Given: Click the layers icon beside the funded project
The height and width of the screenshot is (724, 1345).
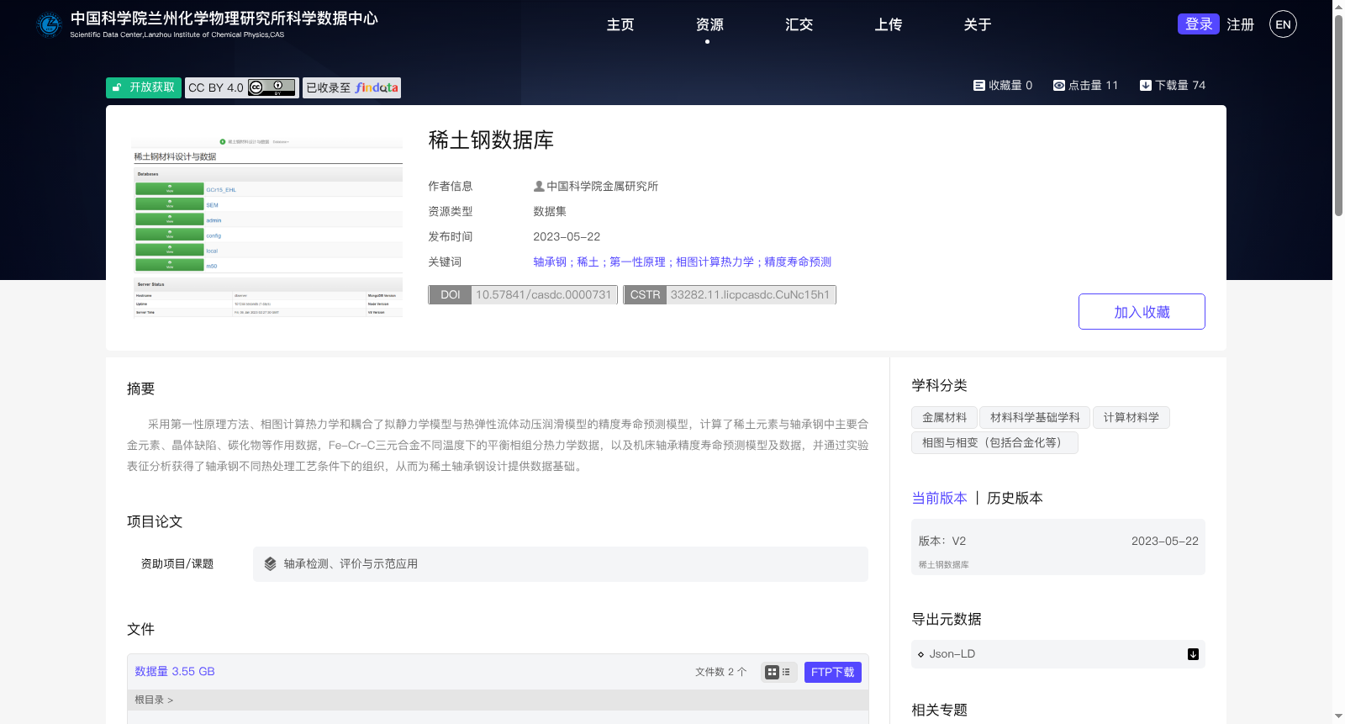Looking at the screenshot, I should (270, 564).
